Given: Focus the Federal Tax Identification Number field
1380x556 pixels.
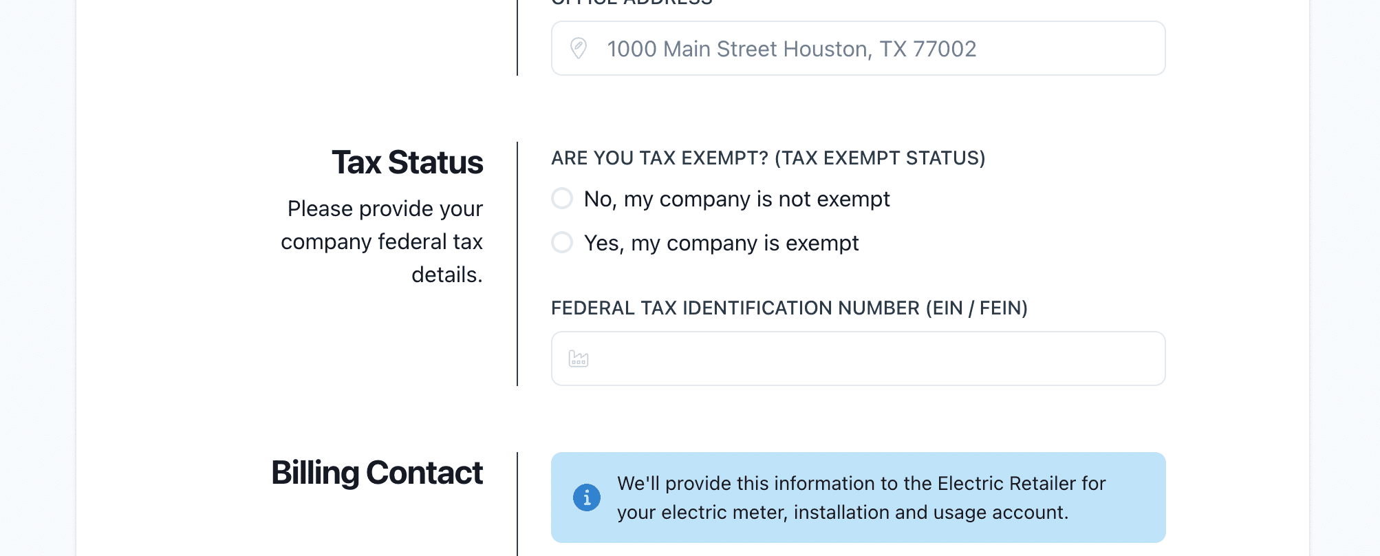Looking at the screenshot, I should click(867, 359).
